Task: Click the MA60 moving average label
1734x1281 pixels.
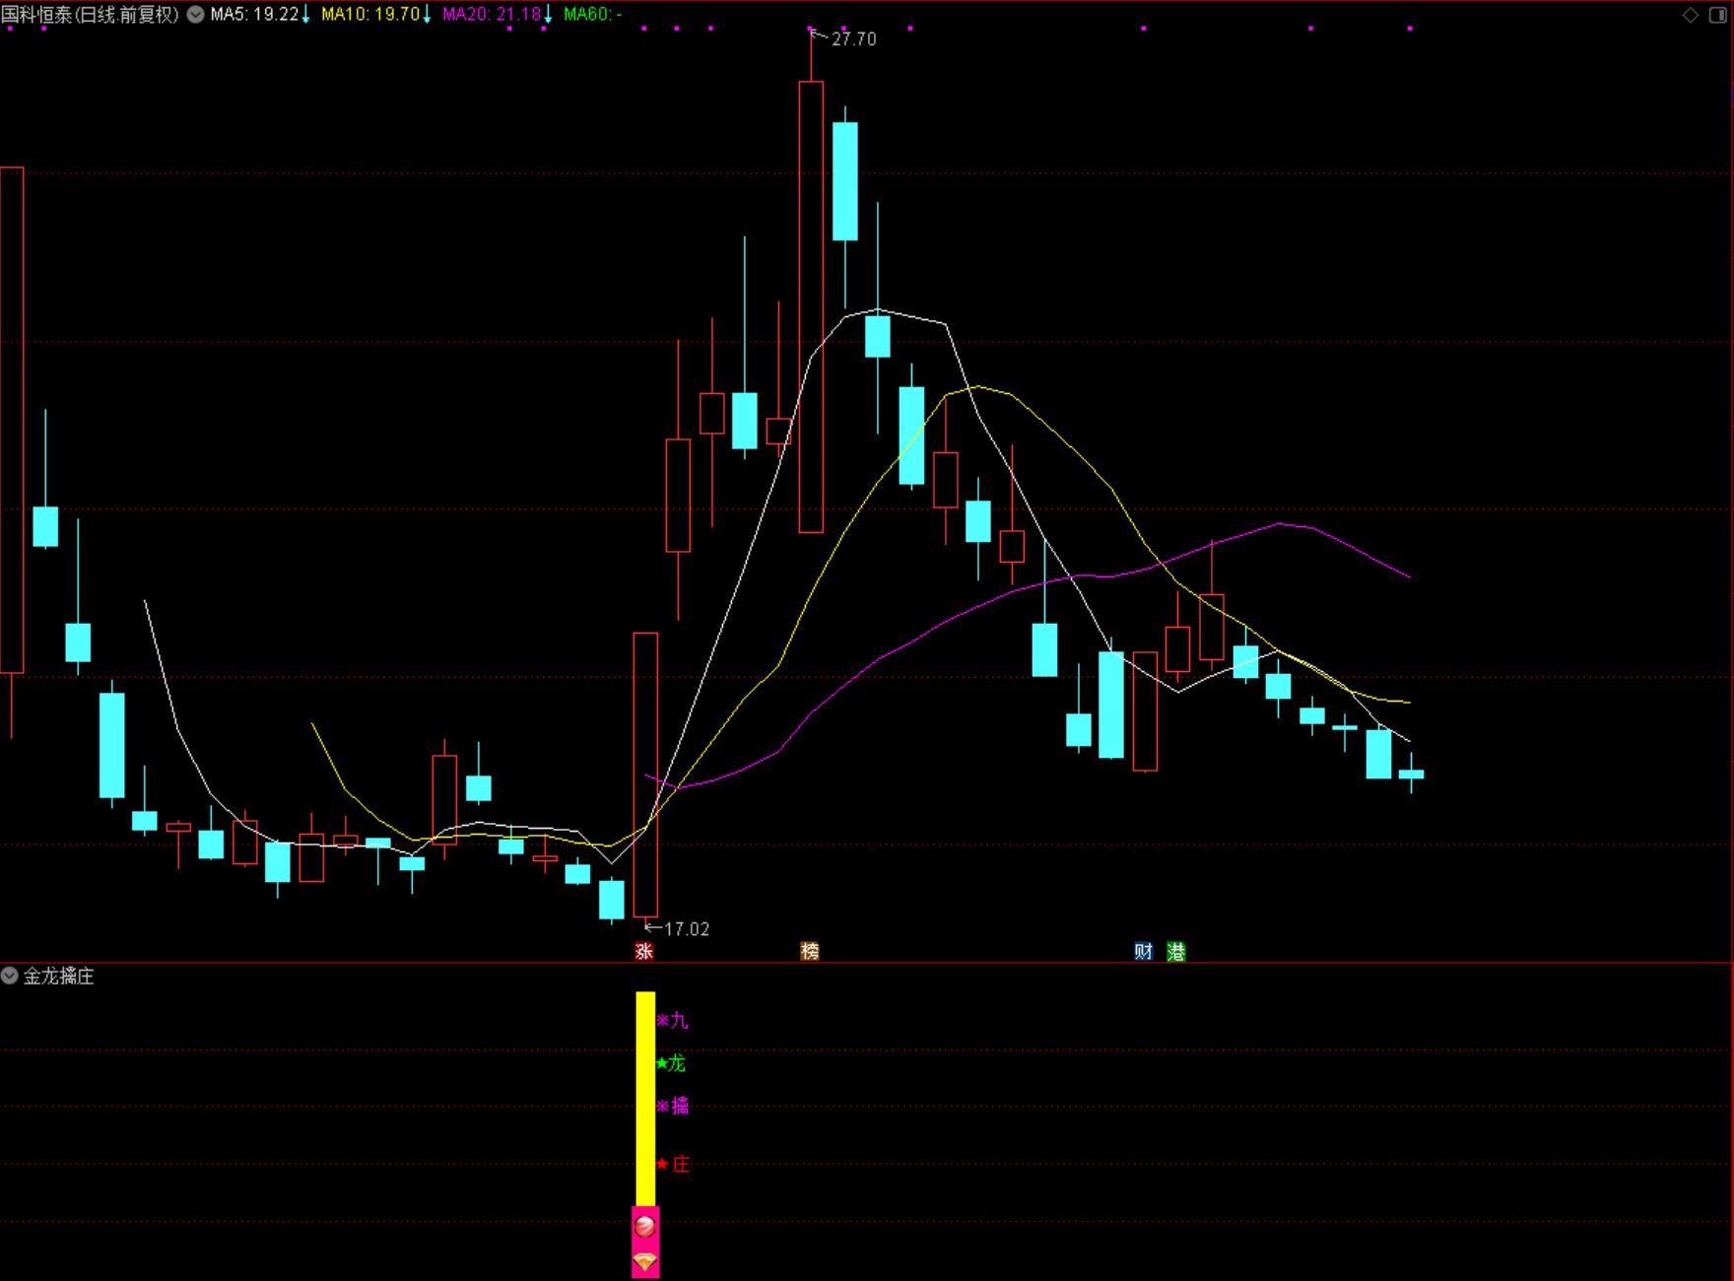Action: coord(592,15)
